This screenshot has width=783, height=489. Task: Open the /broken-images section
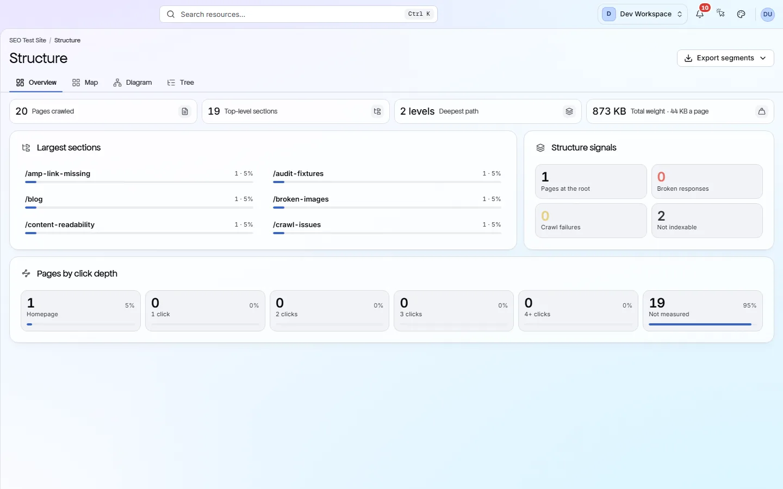[x=387, y=202]
